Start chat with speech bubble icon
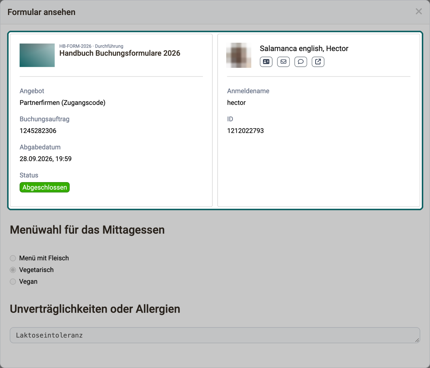Screen dimensions: 430x368 pos(301,61)
